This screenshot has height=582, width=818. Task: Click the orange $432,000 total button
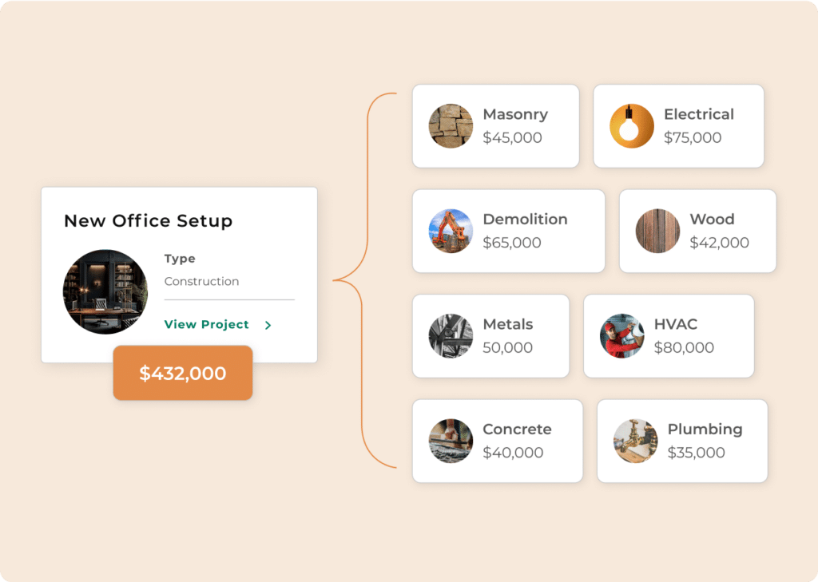[x=183, y=373]
